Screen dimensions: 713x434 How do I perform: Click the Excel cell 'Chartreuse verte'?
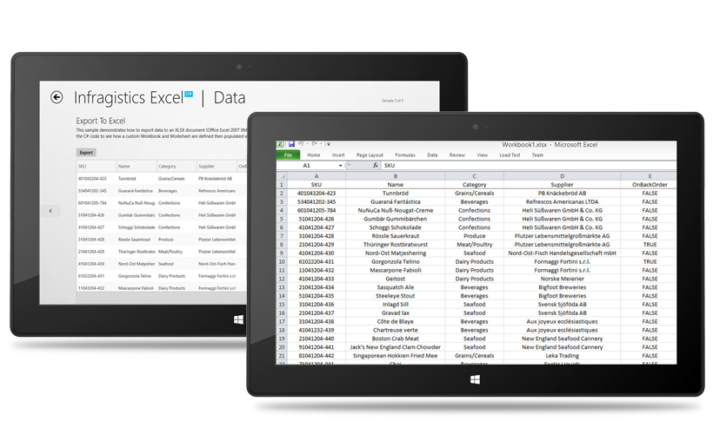click(395, 330)
